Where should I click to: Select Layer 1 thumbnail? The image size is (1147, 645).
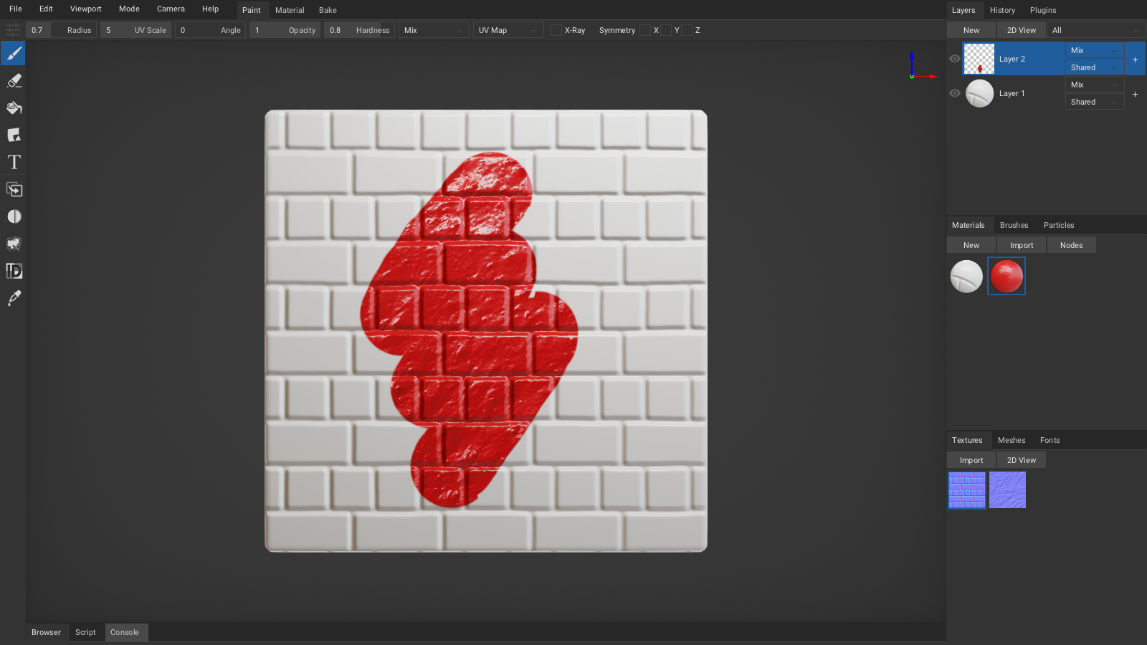979,93
